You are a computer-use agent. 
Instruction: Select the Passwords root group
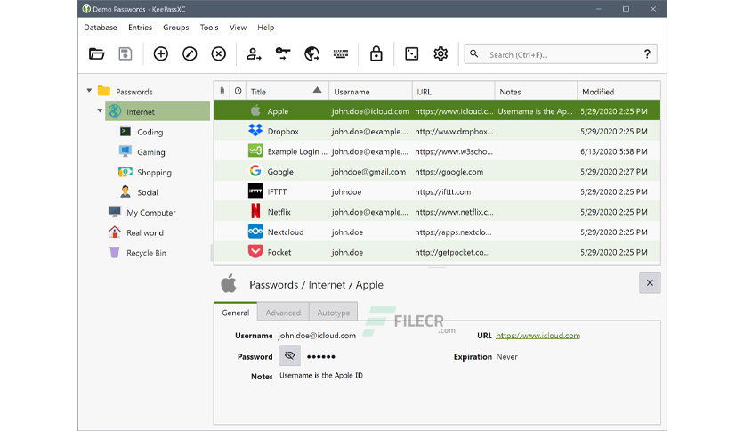(133, 92)
